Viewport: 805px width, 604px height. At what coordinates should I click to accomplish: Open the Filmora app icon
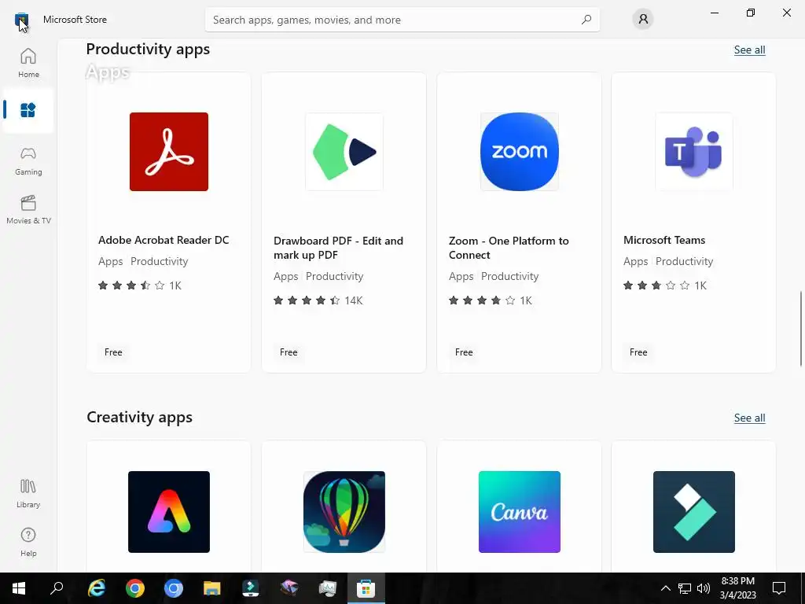(694, 511)
